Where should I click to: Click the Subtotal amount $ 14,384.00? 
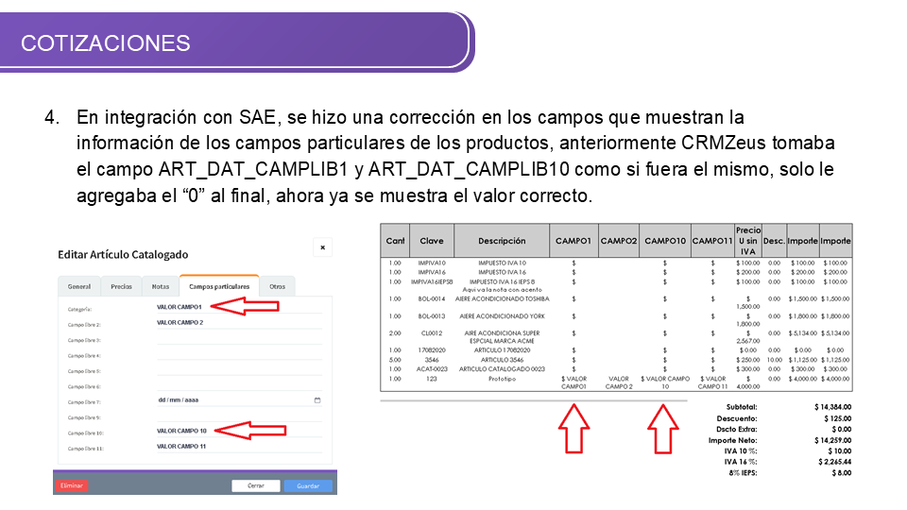tap(832, 407)
